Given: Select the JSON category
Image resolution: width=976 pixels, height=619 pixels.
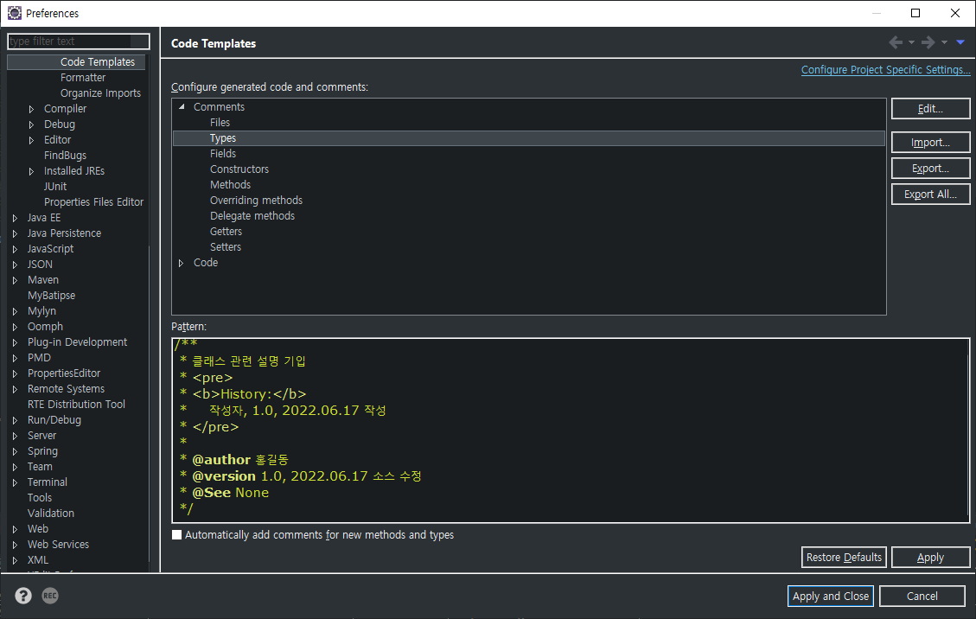Looking at the screenshot, I should pos(40,265).
